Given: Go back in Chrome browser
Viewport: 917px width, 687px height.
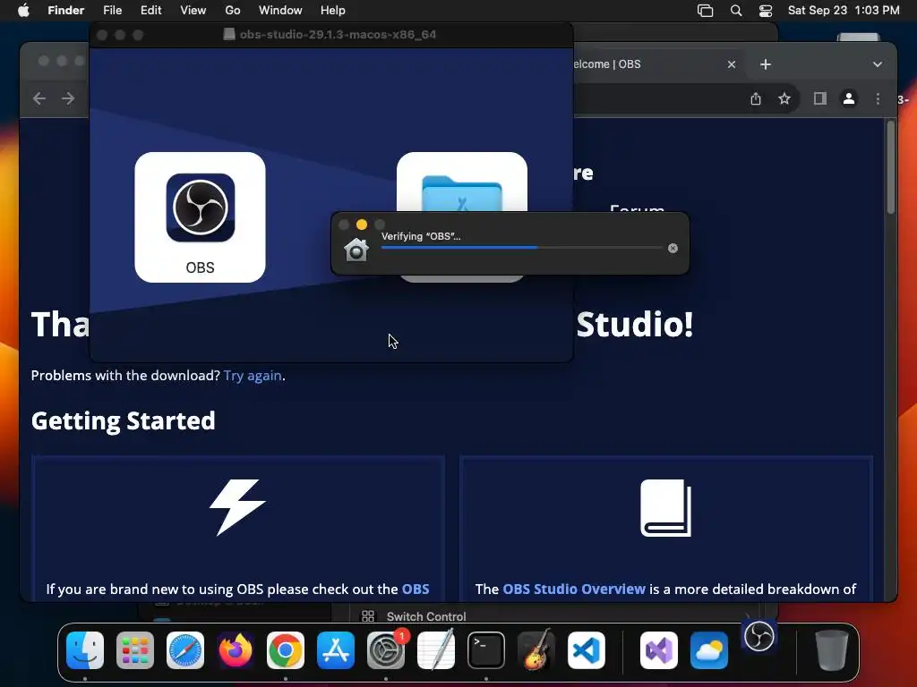Looking at the screenshot, I should tap(39, 98).
